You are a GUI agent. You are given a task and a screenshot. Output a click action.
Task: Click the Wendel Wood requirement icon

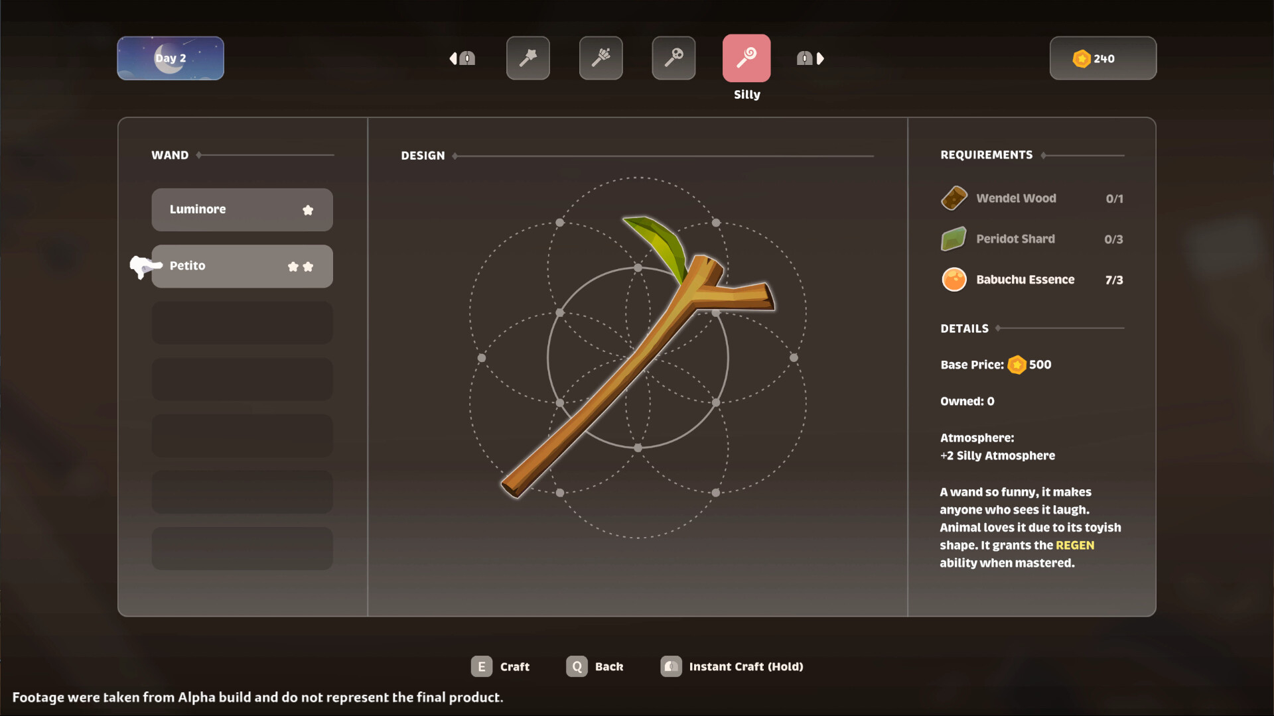(x=954, y=198)
